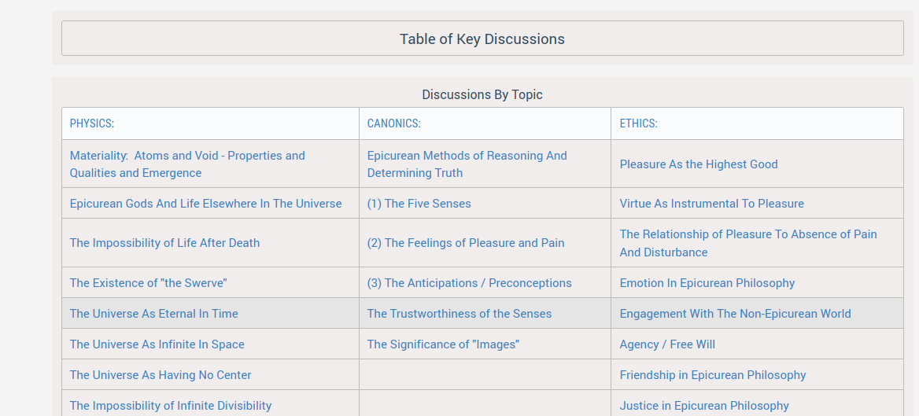Open the CANONICS category header link
Image resolution: width=919 pixels, height=416 pixels.
click(393, 123)
